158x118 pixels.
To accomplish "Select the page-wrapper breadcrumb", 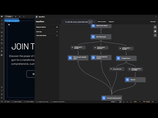I will pos(17,102).
